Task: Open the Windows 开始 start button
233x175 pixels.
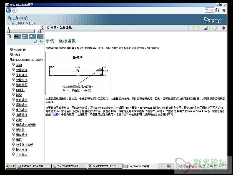Action: point(11,166)
